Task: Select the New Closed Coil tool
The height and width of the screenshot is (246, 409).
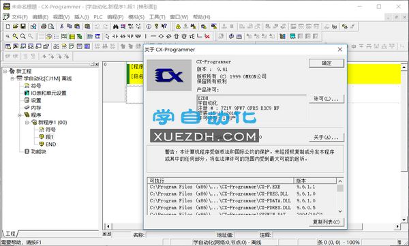Action: pyautogui.click(x=168, y=36)
